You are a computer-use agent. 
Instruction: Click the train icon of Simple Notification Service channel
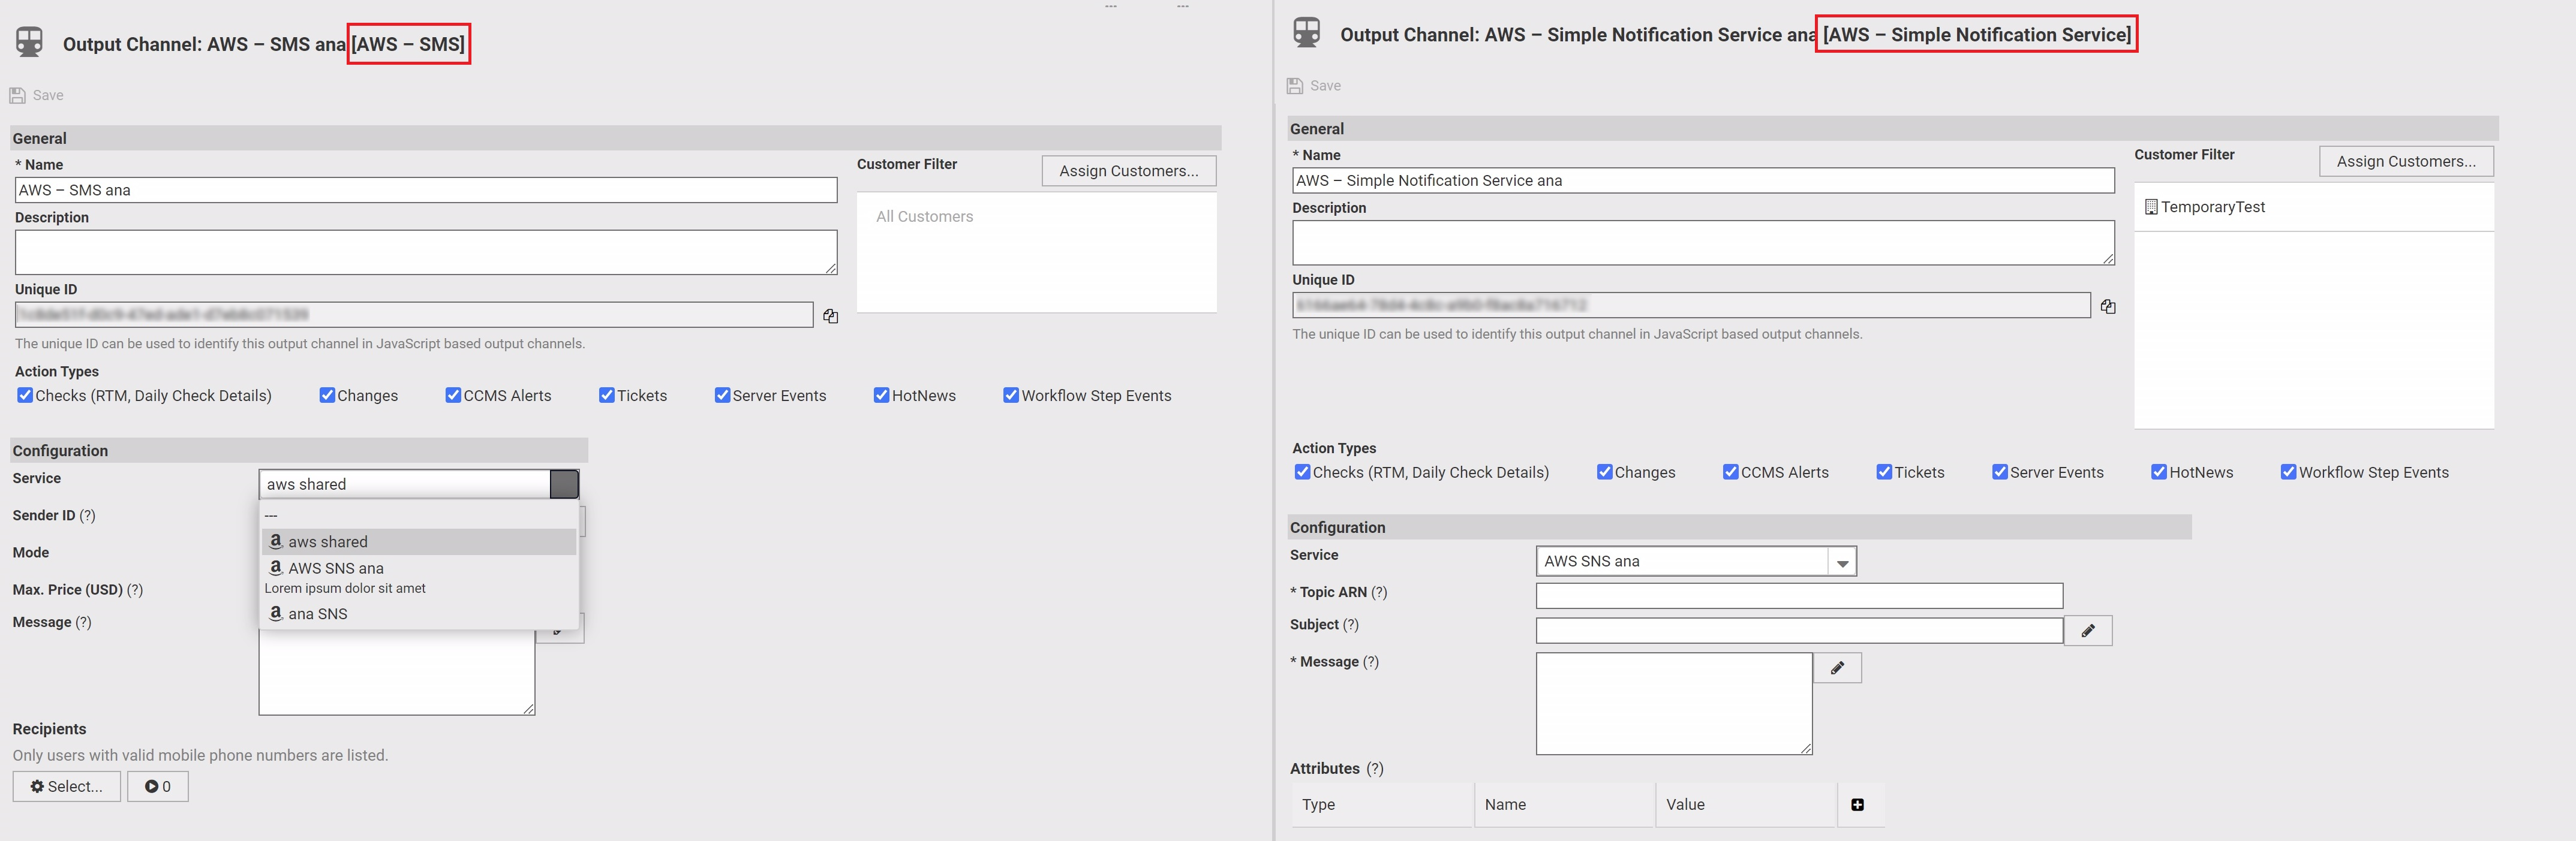pos(1307,32)
